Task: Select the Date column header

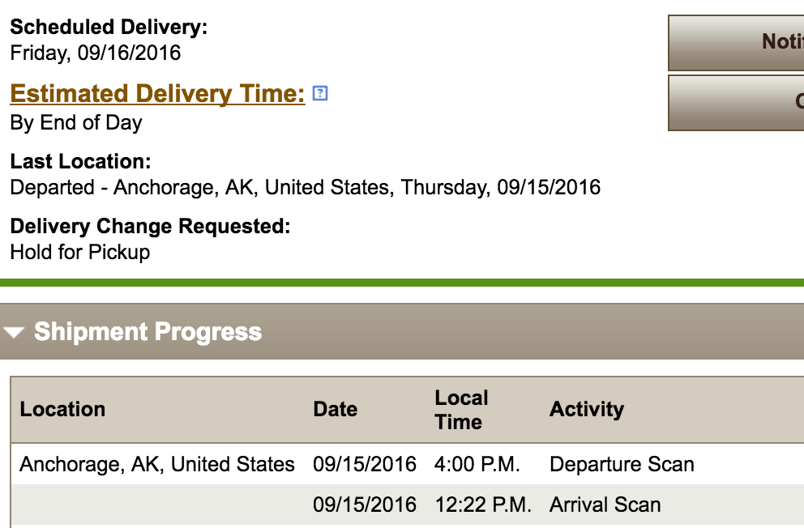Action: [335, 409]
